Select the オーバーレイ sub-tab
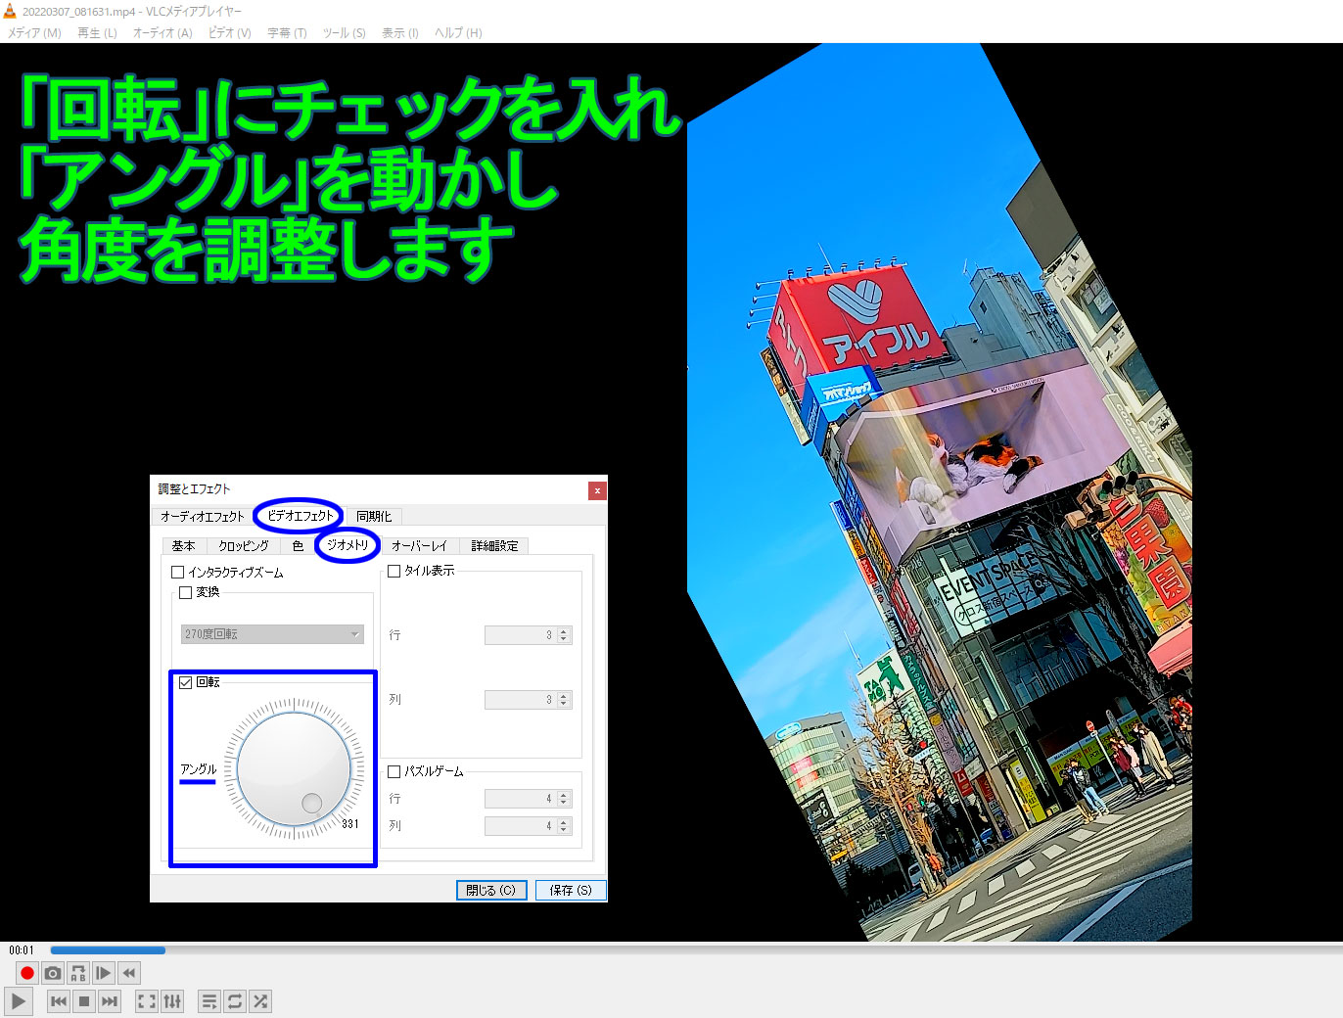 [419, 546]
